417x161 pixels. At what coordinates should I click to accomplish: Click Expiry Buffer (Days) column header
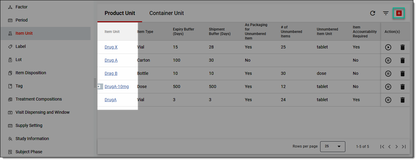[x=183, y=31]
